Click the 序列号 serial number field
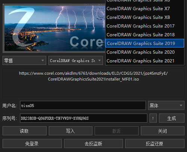This screenshot has width=187, height=152. tap(83, 118)
